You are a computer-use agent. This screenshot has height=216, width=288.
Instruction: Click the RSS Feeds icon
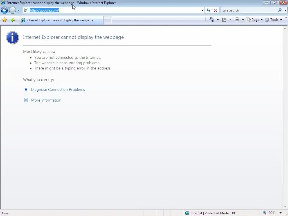click(224, 20)
